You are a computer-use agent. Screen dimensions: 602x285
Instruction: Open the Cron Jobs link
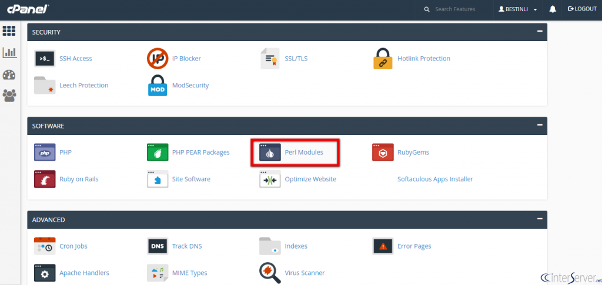click(73, 246)
